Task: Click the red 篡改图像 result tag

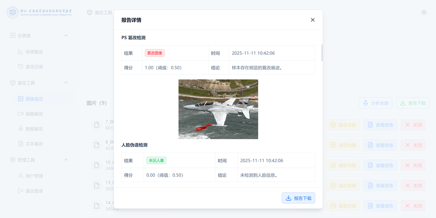Action: [155, 53]
